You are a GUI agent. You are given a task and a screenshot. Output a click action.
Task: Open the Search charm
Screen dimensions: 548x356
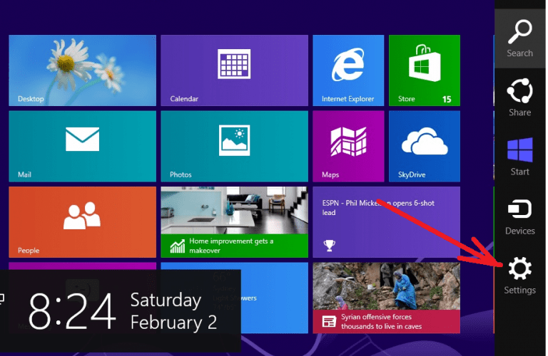point(520,38)
